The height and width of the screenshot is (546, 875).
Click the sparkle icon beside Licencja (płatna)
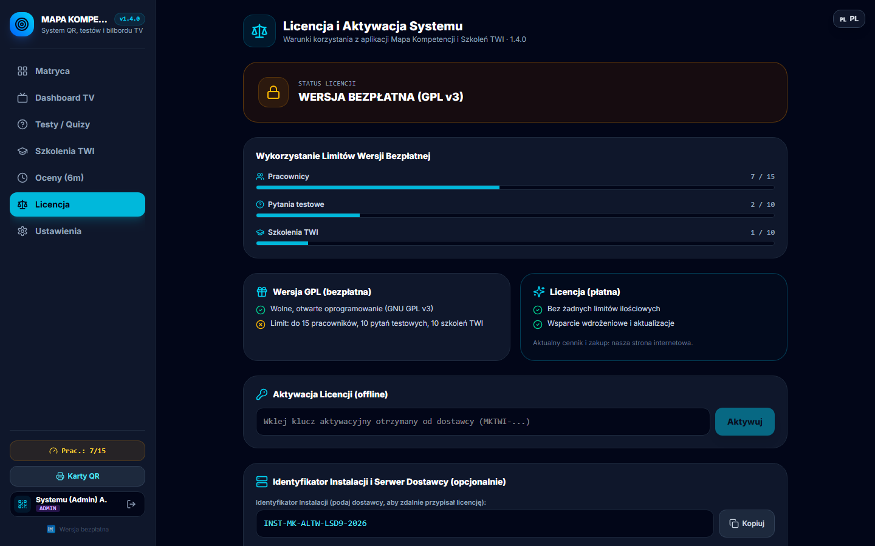tap(539, 292)
